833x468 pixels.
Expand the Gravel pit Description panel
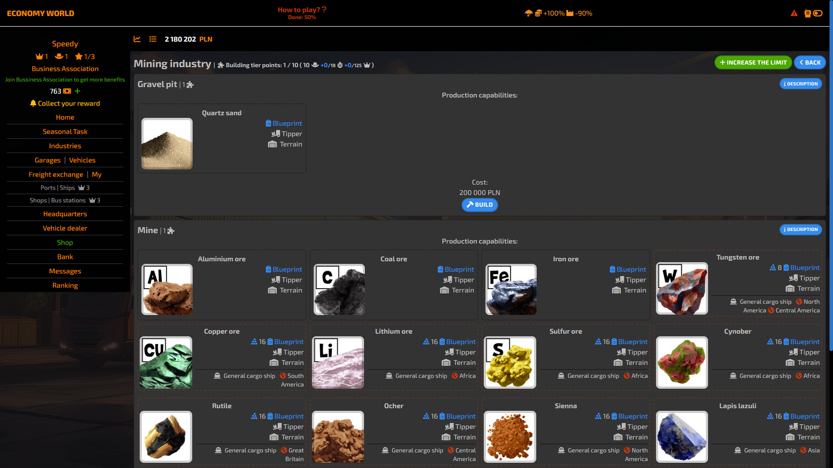coord(800,84)
